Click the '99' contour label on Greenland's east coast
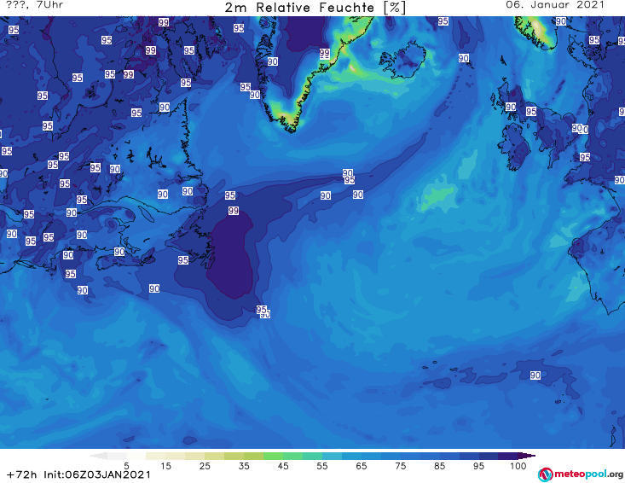The width and height of the screenshot is (625, 483). [325, 53]
